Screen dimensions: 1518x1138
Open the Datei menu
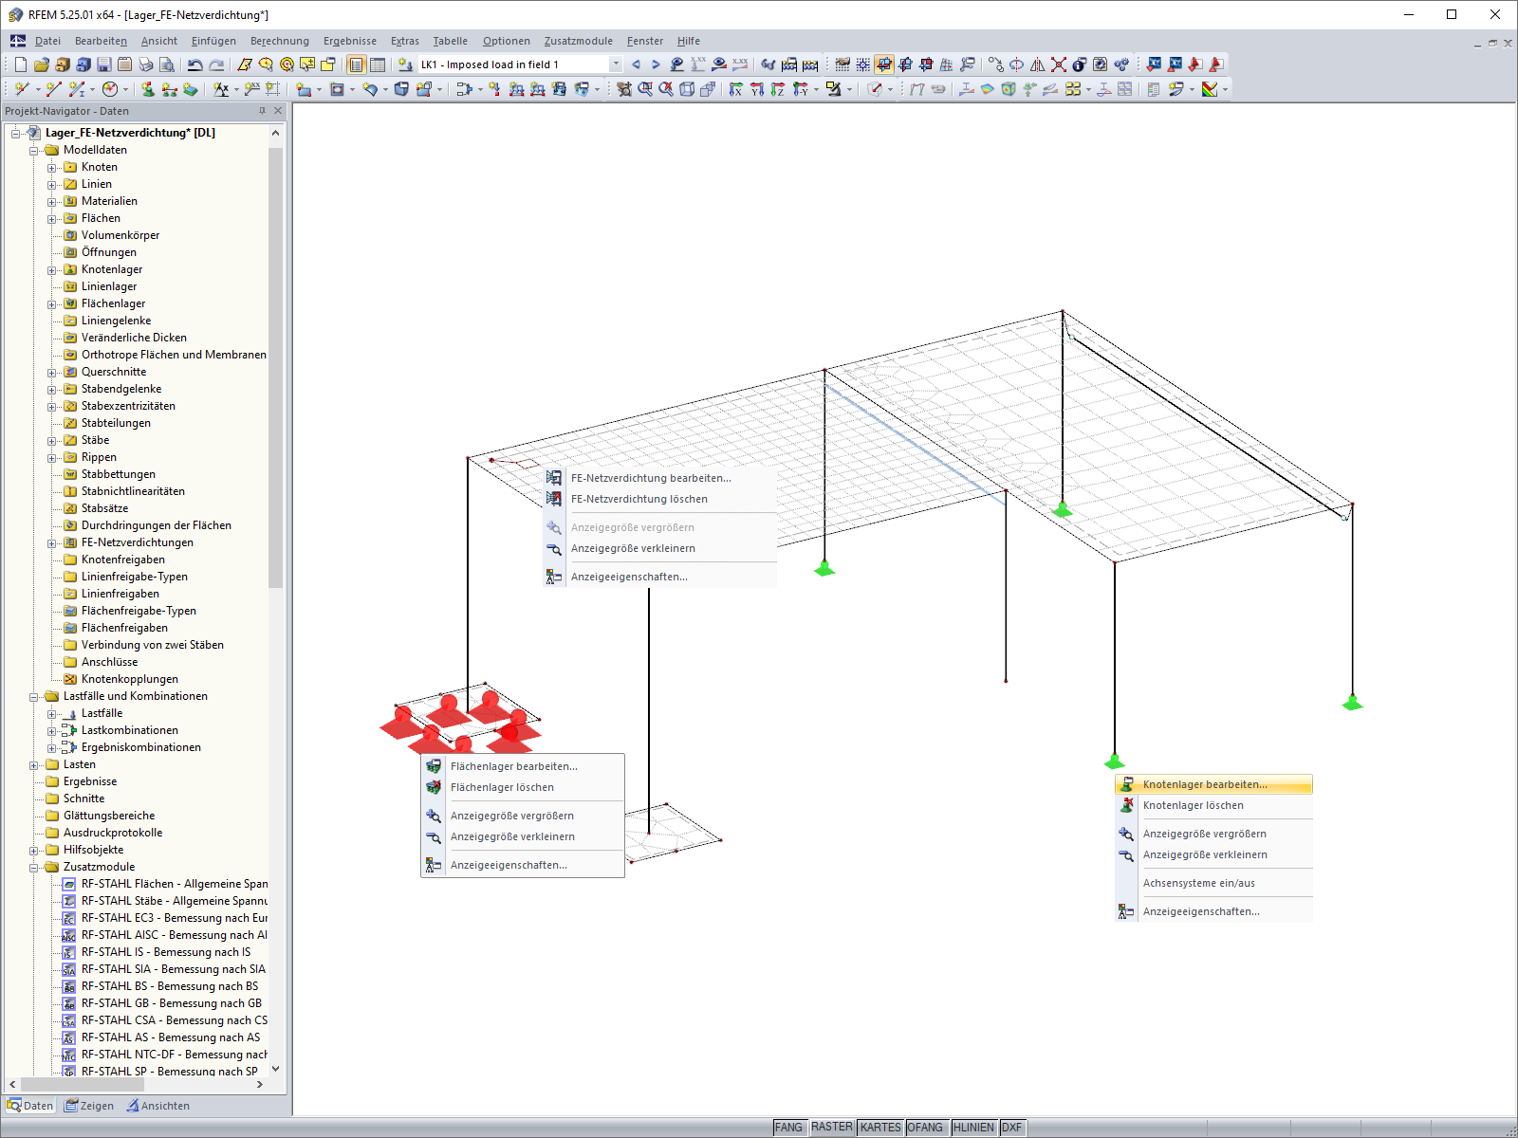point(47,41)
